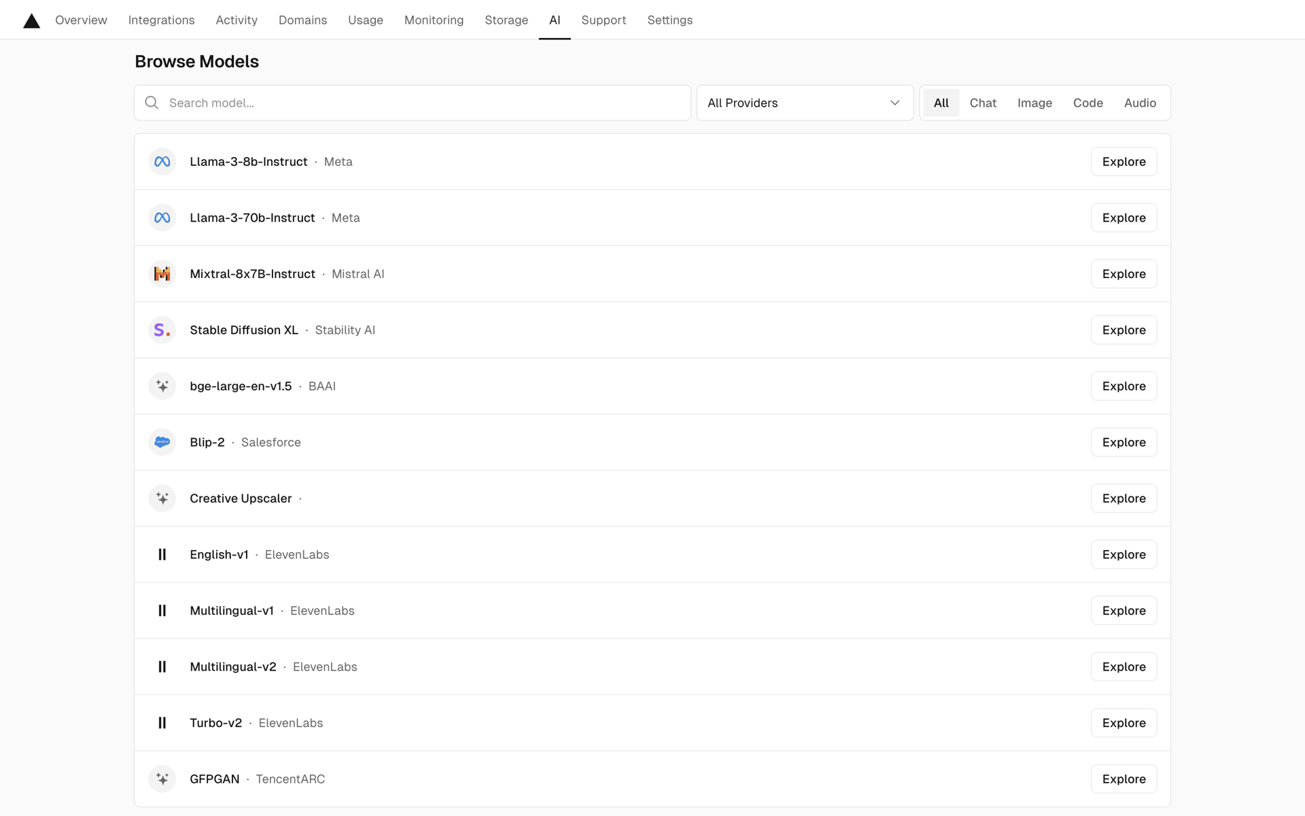Click the sparkle icon beside bge-large-en-v1.5
Viewport: 1305px width, 816px height.
pos(162,386)
